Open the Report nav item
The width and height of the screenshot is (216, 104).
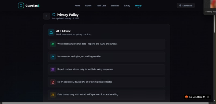coord(88,6)
